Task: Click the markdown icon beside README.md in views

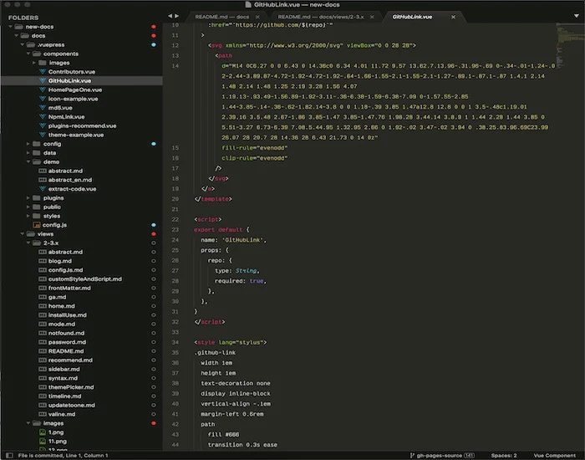Action: [x=43, y=351]
